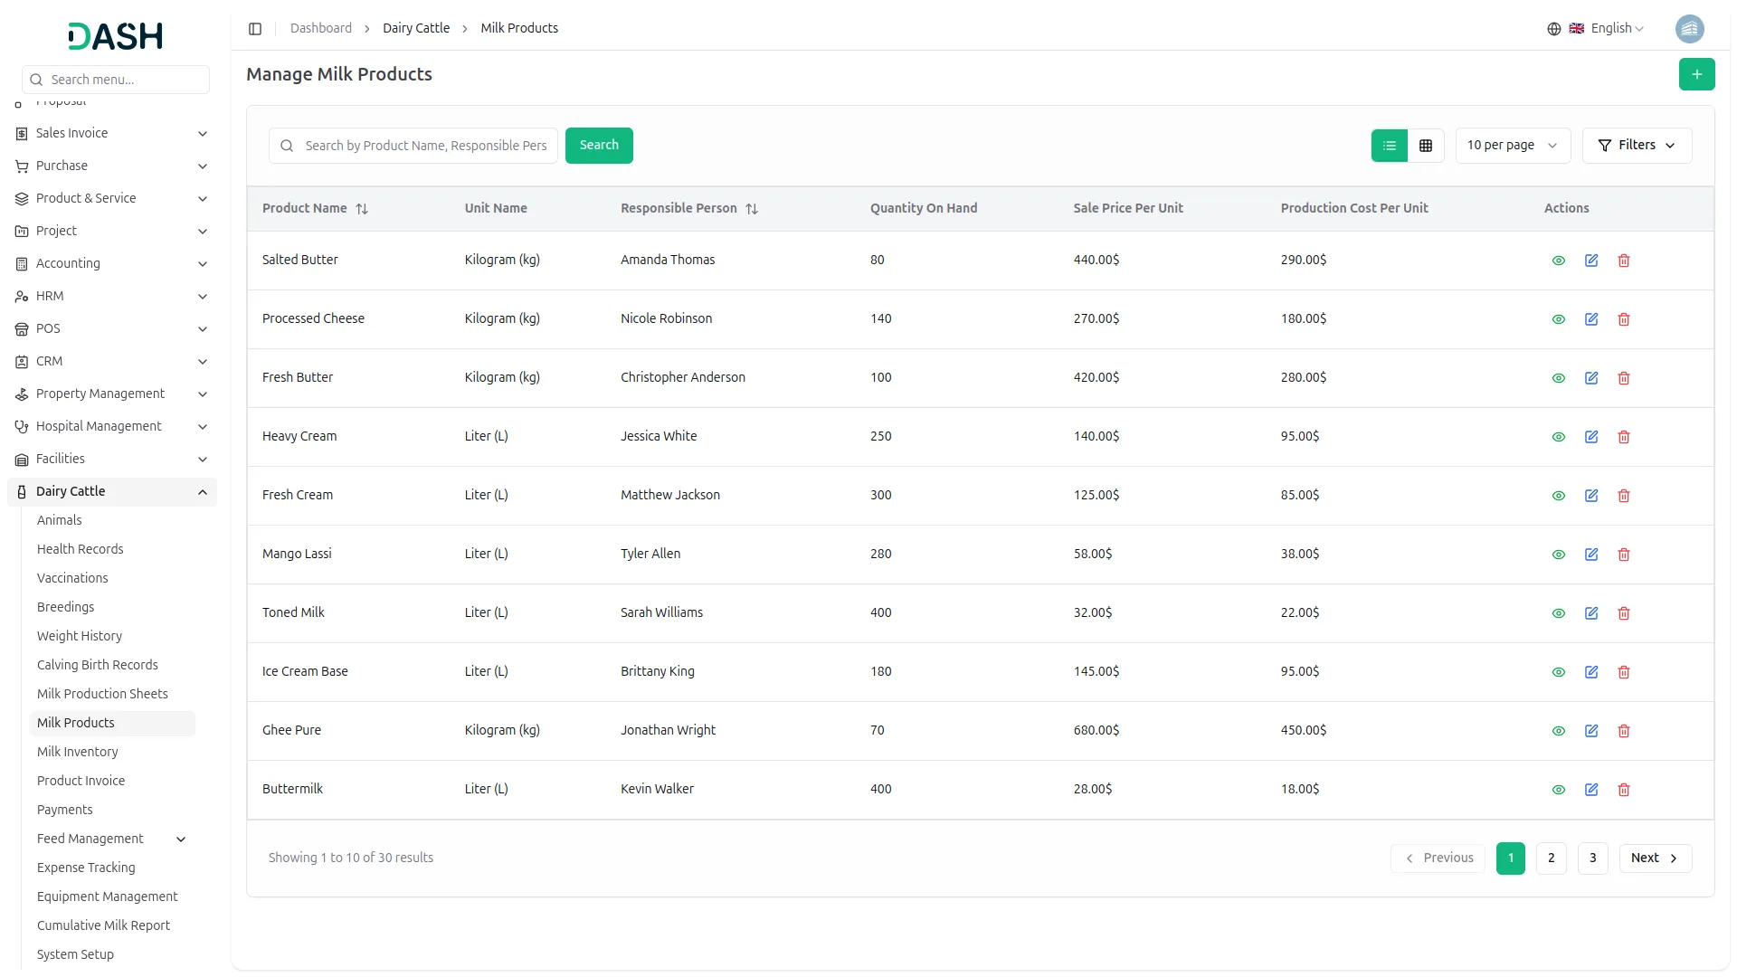Expand the Filters dropdown
Viewport: 1737px width, 977px height.
tap(1637, 146)
